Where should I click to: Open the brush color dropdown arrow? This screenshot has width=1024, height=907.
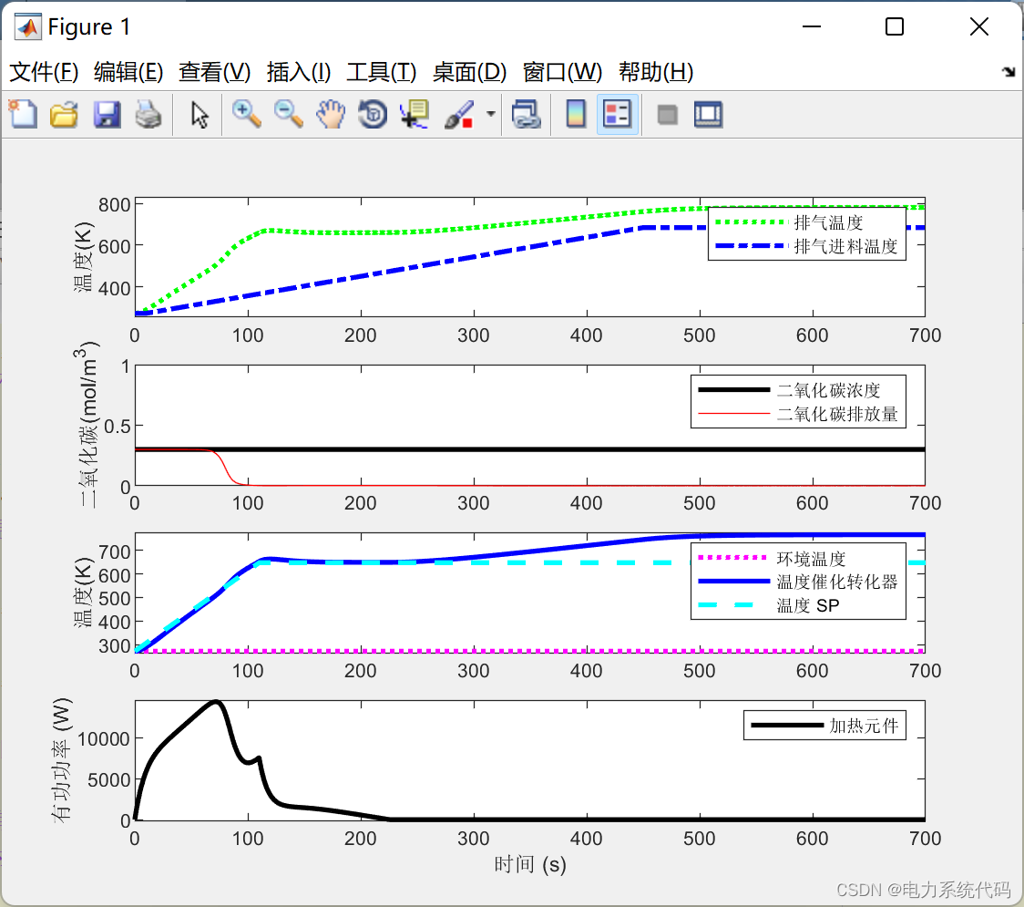pyautogui.click(x=490, y=114)
